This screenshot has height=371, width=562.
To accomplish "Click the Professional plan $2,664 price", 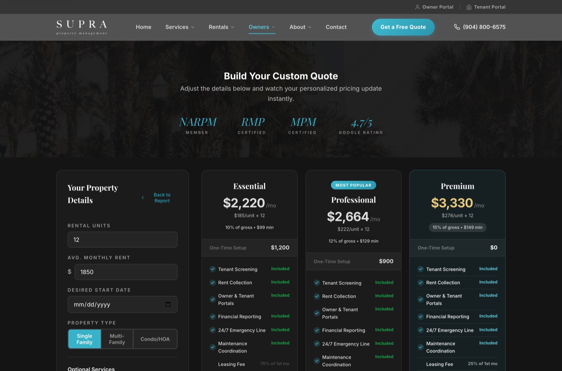I will point(348,217).
